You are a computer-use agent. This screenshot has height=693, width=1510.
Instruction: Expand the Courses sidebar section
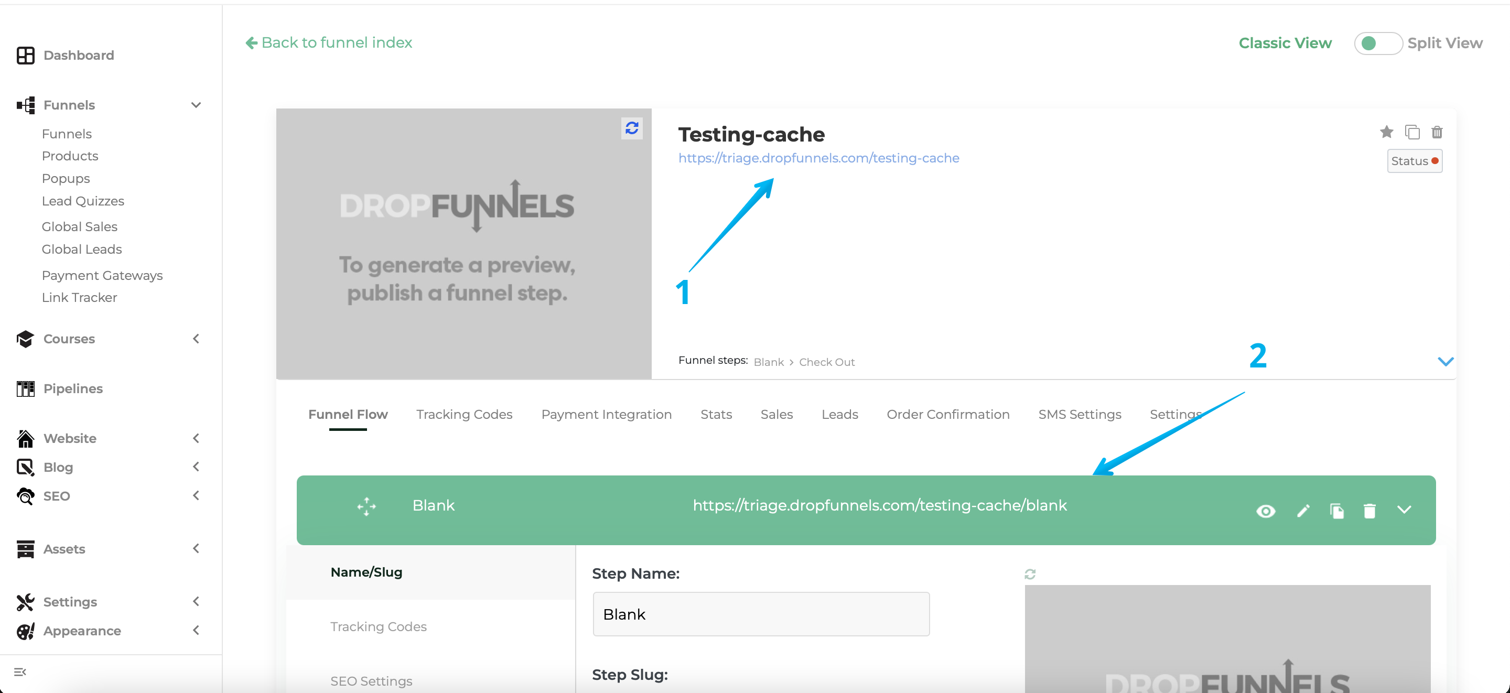click(196, 339)
